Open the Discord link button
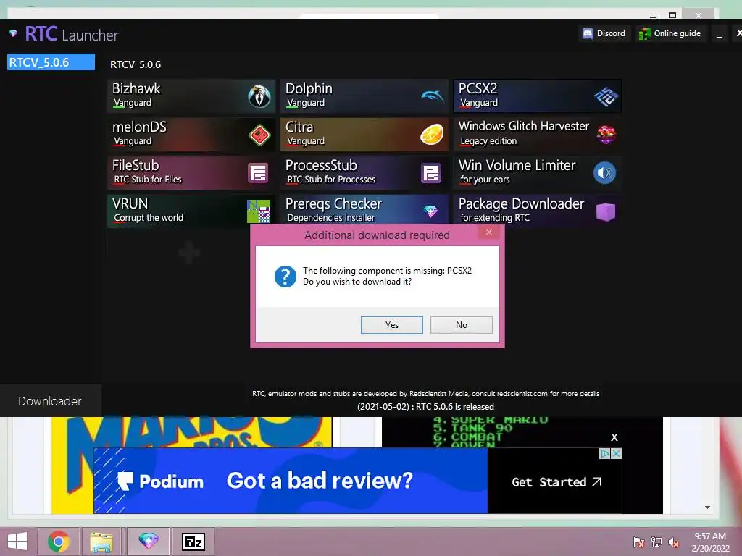 (604, 33)
